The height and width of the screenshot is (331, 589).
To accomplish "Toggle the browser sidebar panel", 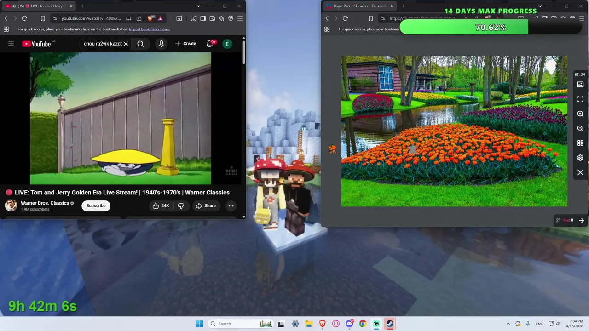I will [x=203, y=18].
